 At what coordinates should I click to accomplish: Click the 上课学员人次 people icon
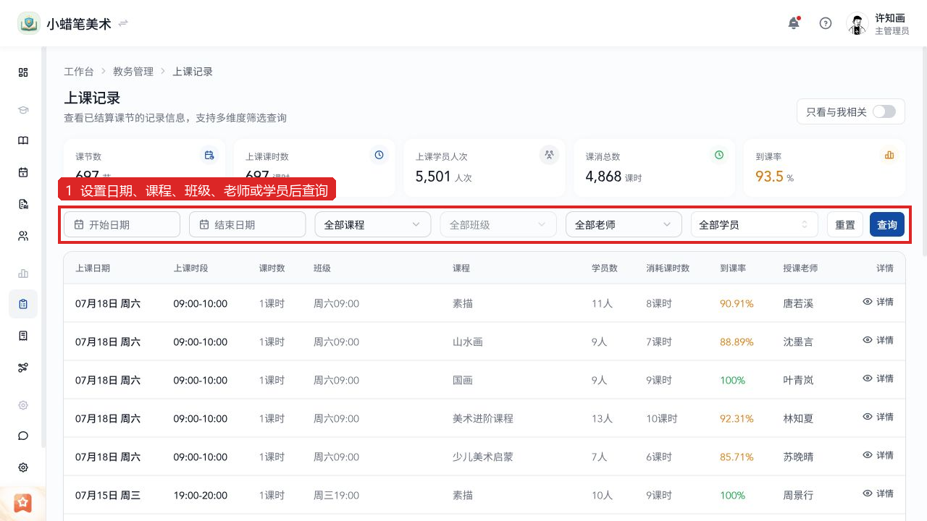(549, 155)
